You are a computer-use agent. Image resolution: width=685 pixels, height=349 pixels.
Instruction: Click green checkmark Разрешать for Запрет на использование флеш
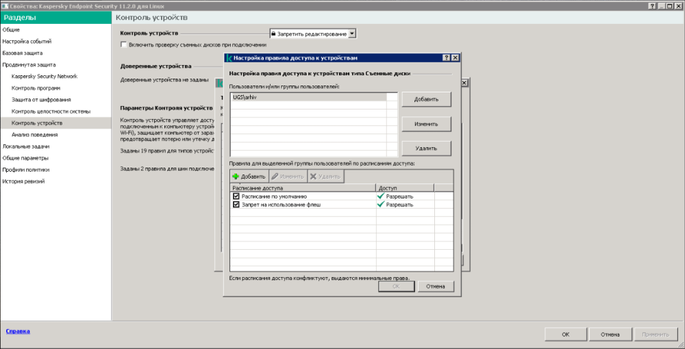[381, 204]
